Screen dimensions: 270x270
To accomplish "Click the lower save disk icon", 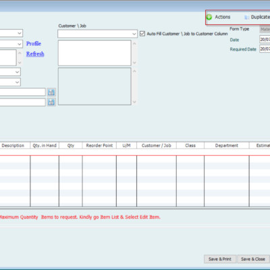I will pos(51,102).
